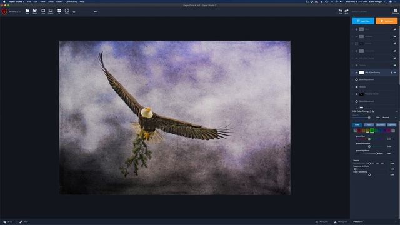Open the View menu
The height and width of the screenshot is (225, 400).
click(x=42, y=2)
